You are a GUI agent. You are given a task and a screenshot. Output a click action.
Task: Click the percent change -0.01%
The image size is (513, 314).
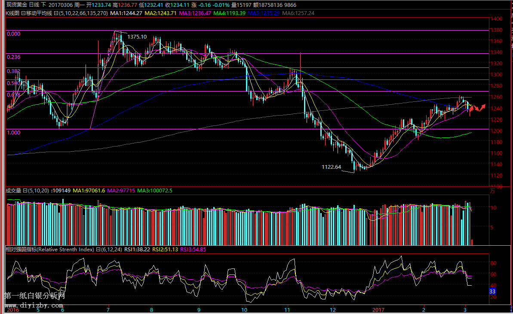click(x=221, y=5)
